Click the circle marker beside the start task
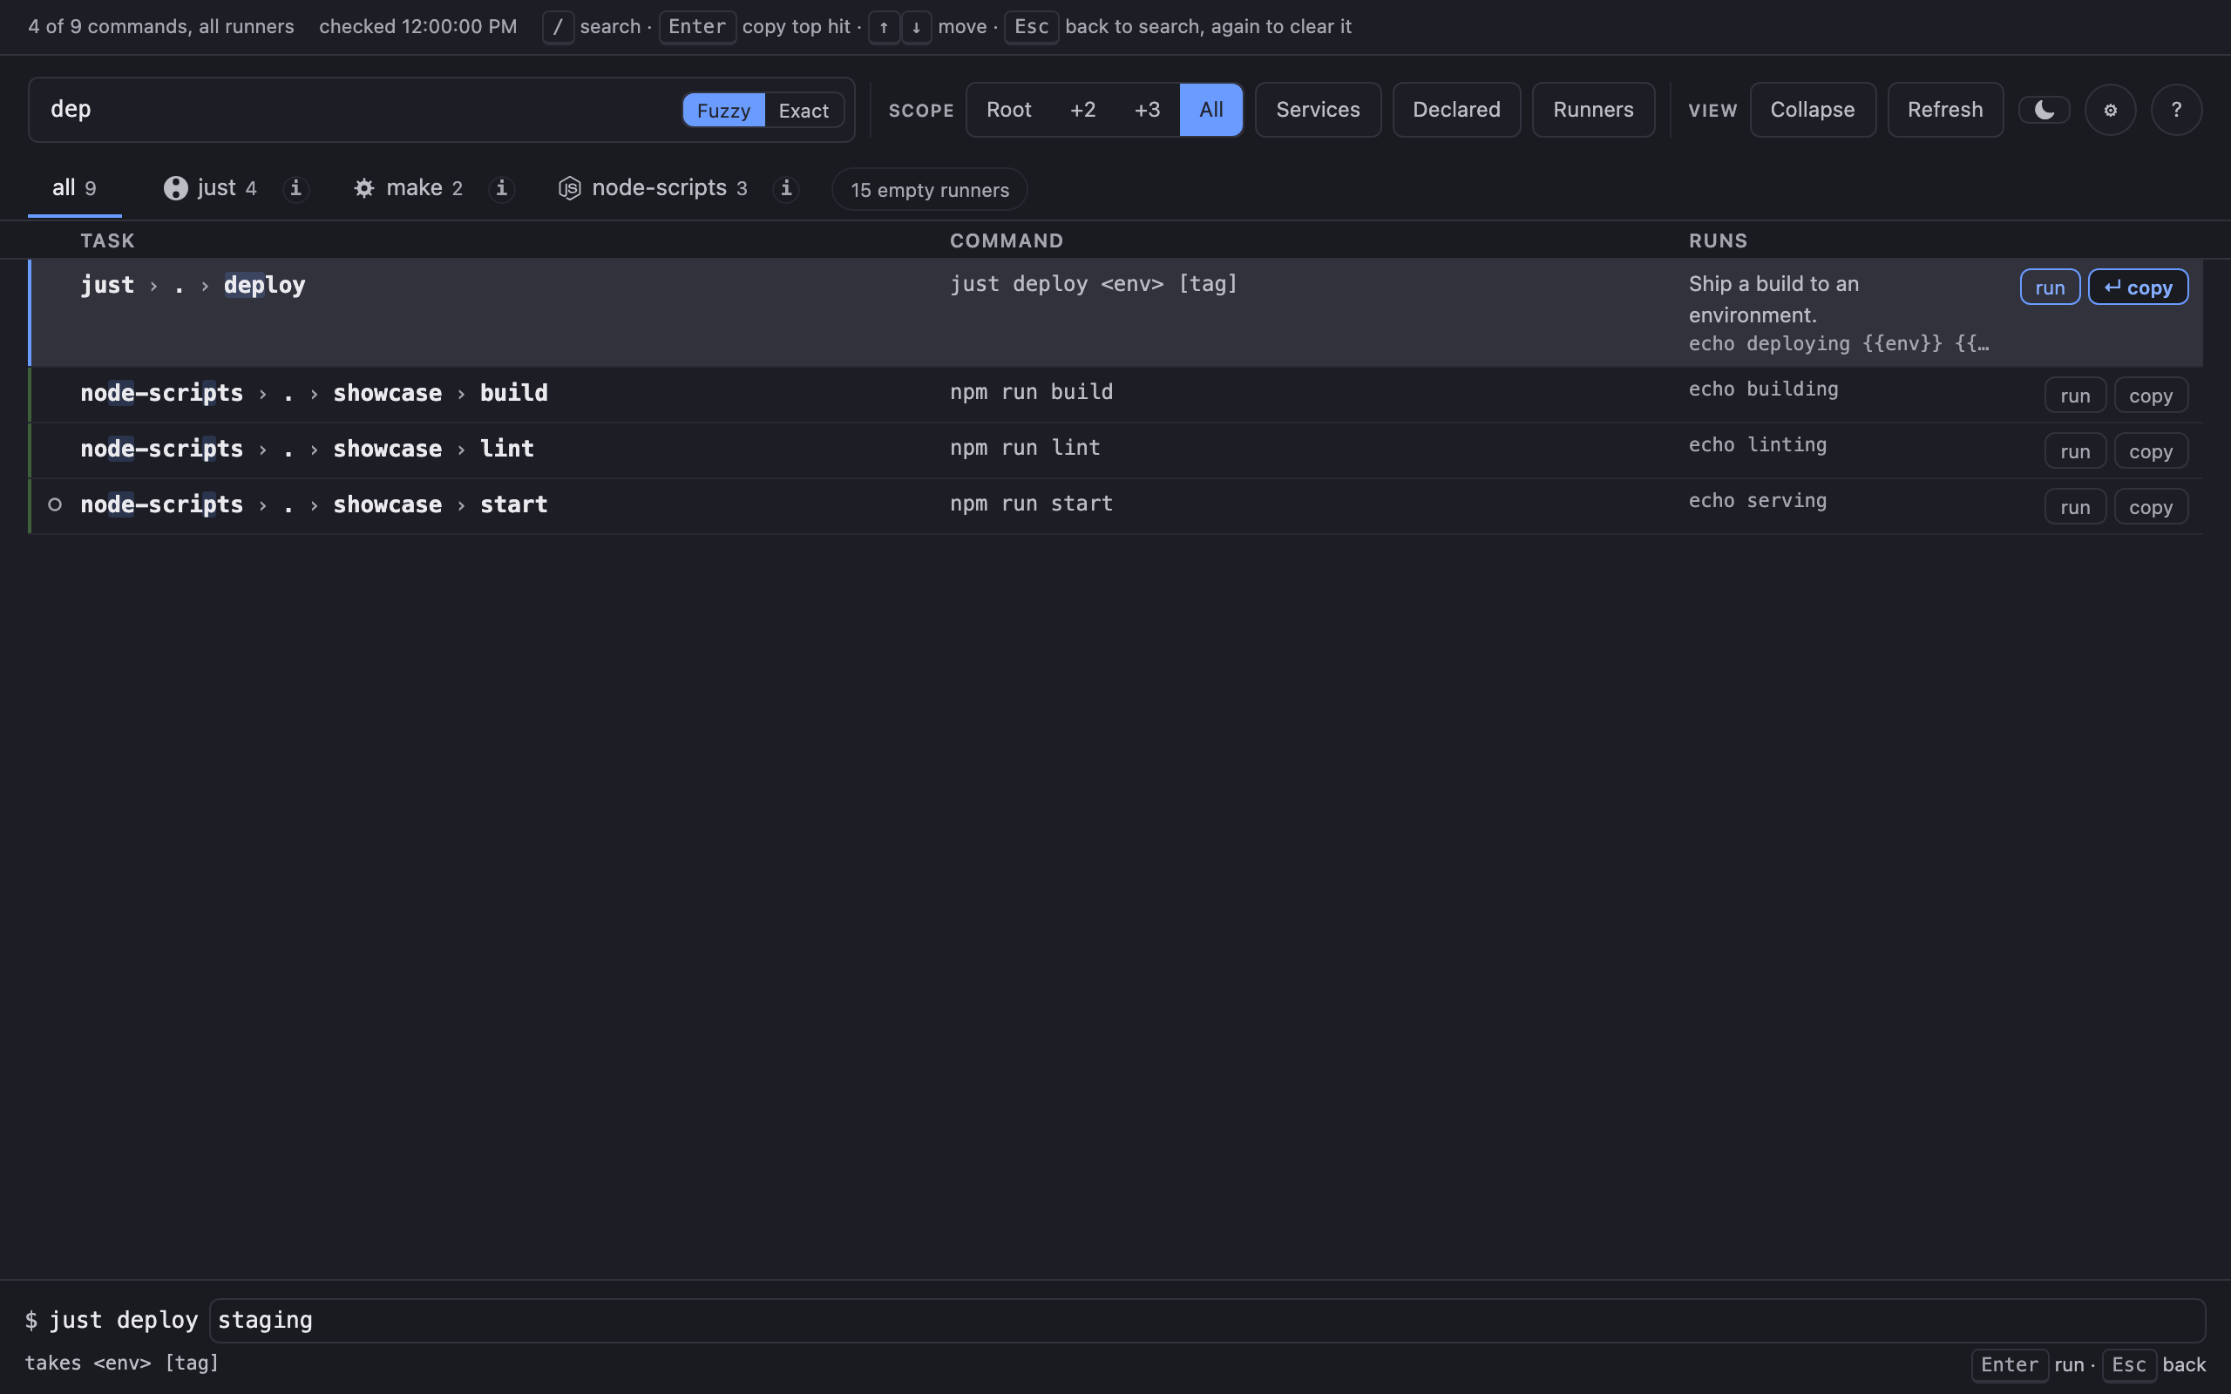Viewport: 2231px width, 1394px height. point(55,504)
